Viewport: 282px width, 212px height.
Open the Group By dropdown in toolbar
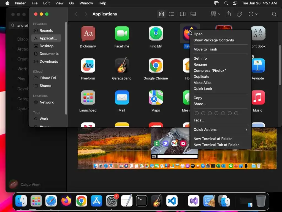(x=215, y=14)
